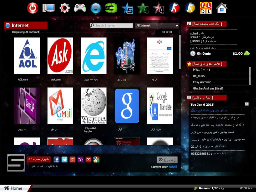The height and width of the screenshot is (192, 256).
Task: Open the game controller category
Action: coord(80,8)
